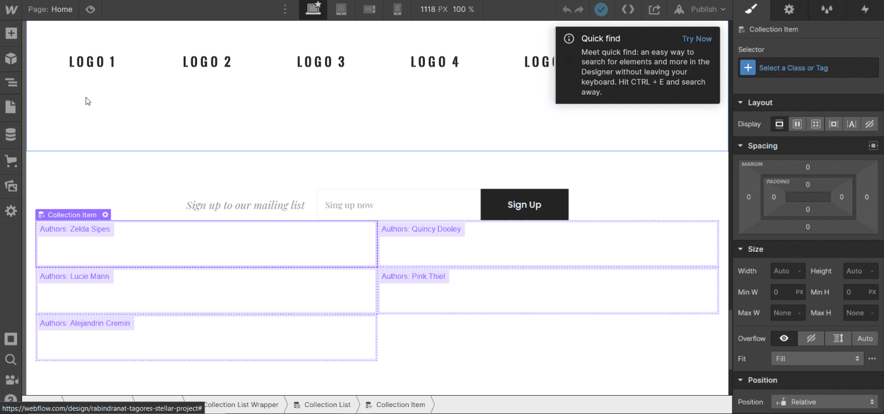Open the code export icon
Viewport: 884px width, 414px height.
(x=628, y=9)
